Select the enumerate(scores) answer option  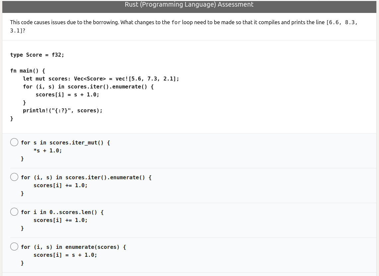tap(14, 247)
